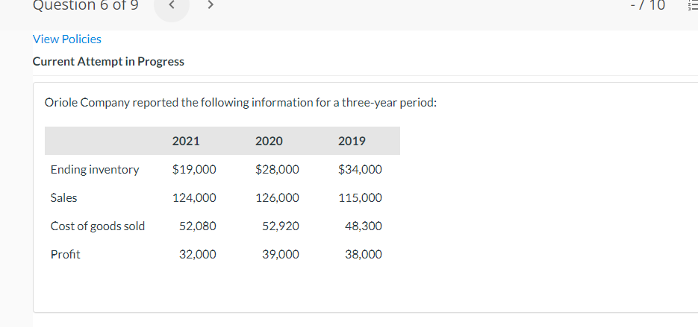Go to the previous question arrow
698x327 pixels.
[172, 5]
